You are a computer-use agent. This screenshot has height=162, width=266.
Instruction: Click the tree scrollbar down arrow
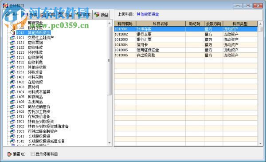pos(110,143)
